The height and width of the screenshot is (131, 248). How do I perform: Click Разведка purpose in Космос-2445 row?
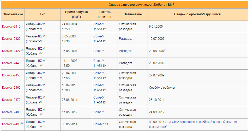tap(126, 63)
